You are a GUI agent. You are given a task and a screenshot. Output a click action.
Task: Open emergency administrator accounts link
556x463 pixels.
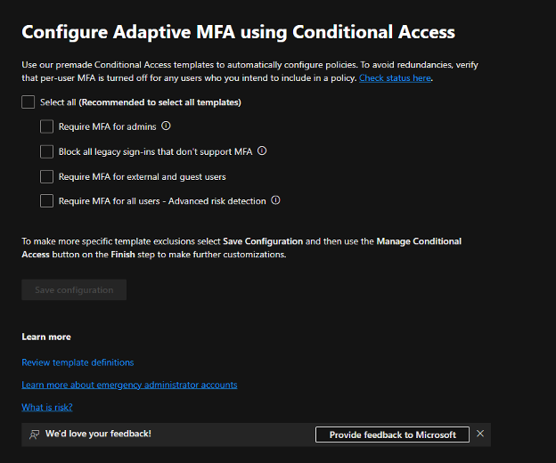pos(129,385)
